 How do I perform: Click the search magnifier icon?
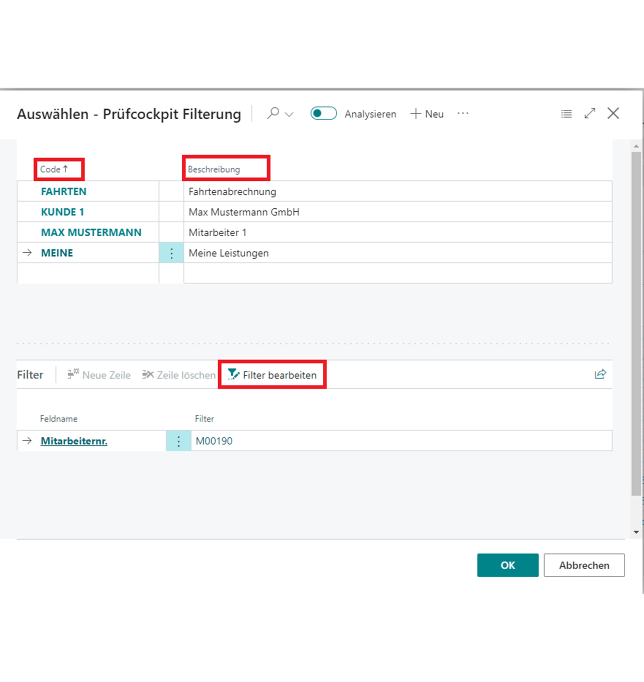(273, 113)
